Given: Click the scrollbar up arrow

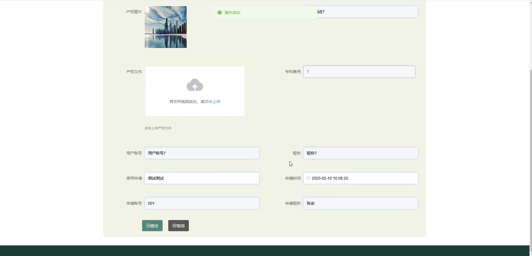Looking at the screenshot, I should pyautogui.click(x=531, y=2).
